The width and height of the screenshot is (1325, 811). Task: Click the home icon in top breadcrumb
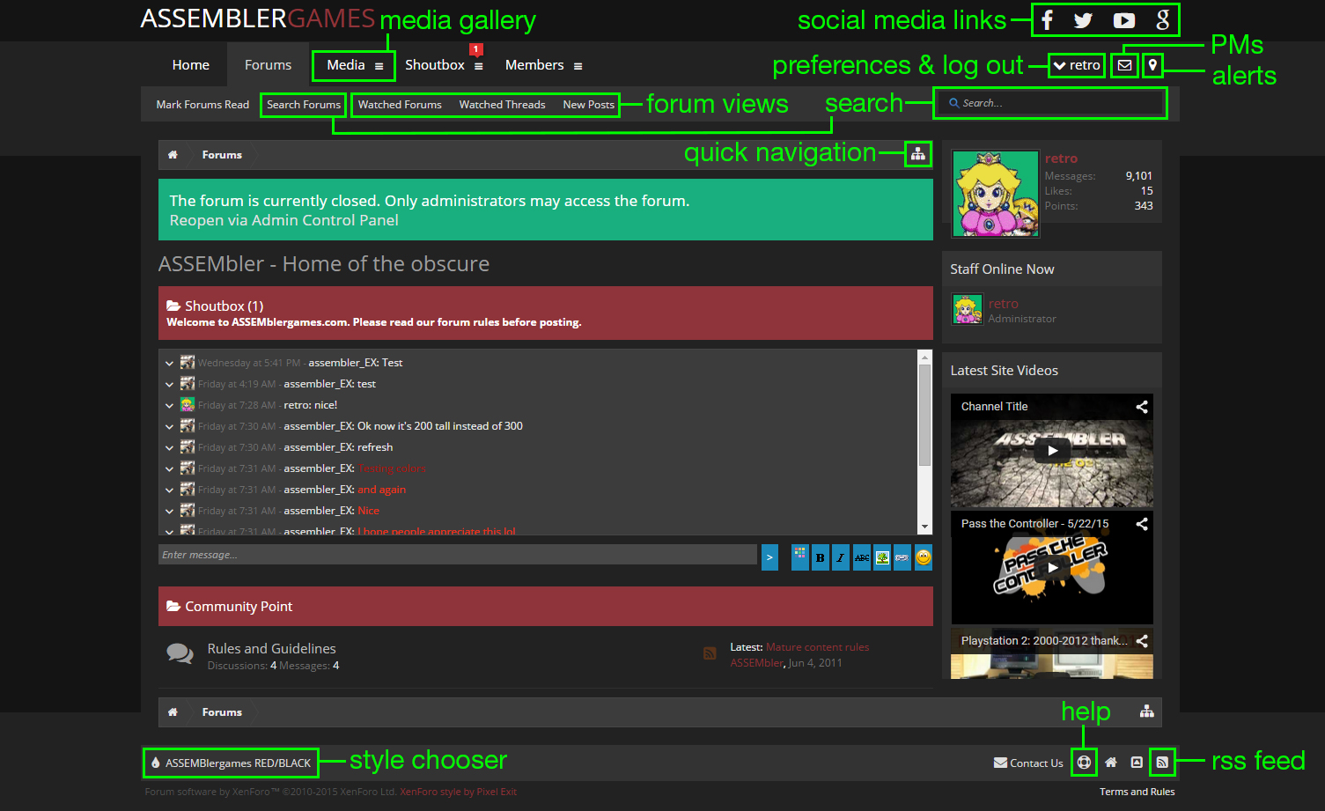point(173,155)
